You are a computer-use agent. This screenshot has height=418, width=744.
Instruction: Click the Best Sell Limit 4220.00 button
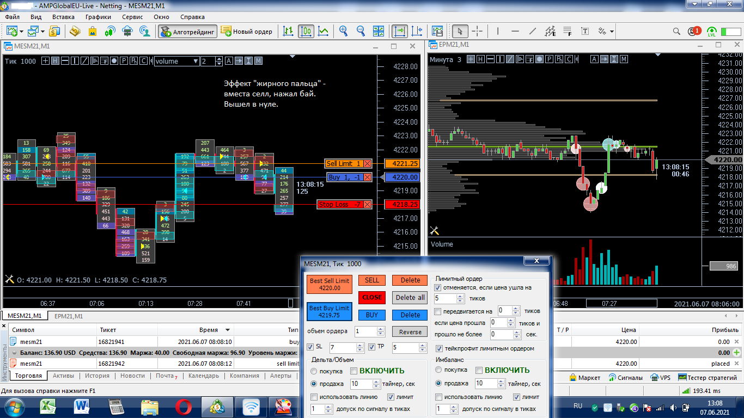[330, 285]
